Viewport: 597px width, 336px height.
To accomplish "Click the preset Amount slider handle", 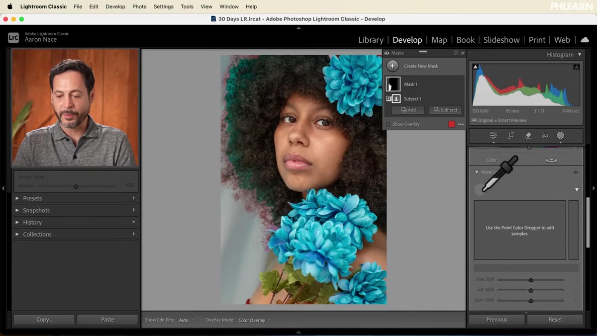I will 76,186.
